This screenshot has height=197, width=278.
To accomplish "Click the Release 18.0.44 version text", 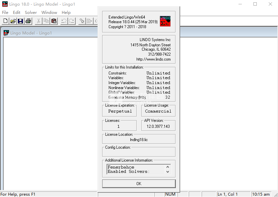I will click(133, 22).
